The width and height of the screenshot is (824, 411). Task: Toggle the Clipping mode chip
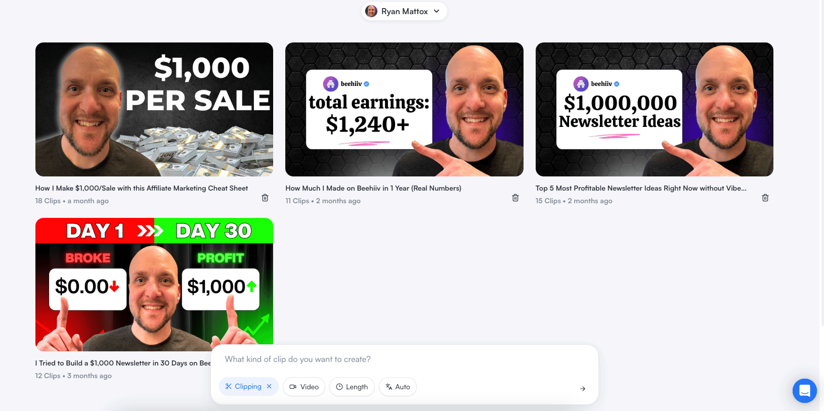[x=244, y=386]
